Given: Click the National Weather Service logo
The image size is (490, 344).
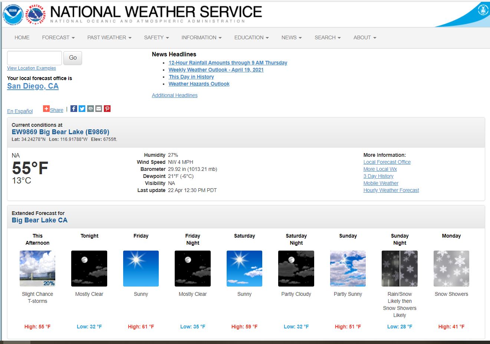Looking at the screenshot, I should [36, 15].
